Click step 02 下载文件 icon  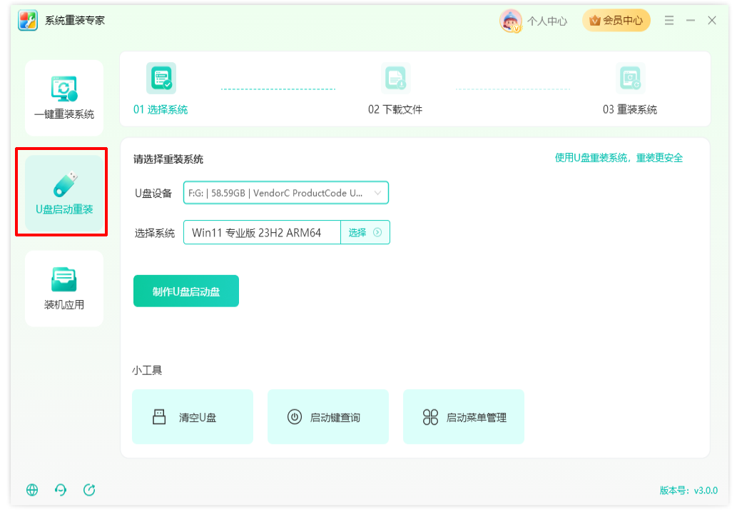395,78
